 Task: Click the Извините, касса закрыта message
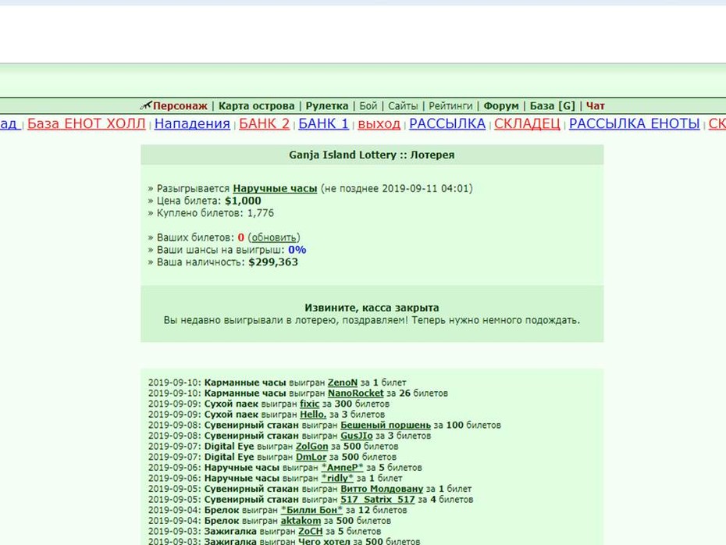372,308
